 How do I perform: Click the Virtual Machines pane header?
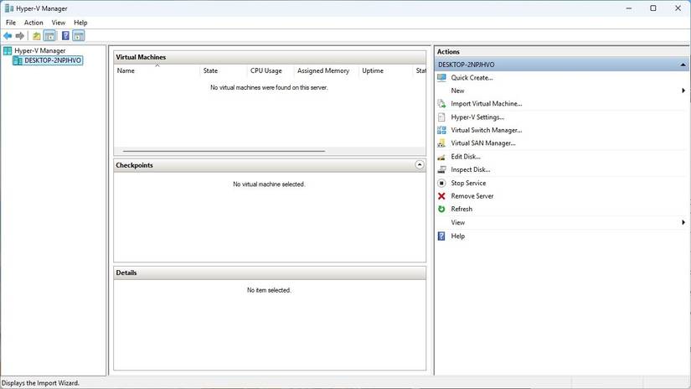click(270, 57)
